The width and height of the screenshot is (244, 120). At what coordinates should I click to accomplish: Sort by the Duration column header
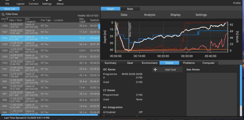95,20
